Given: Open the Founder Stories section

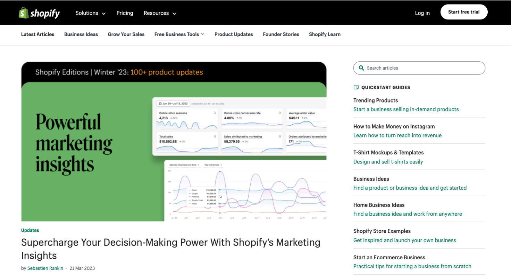Looking at the screenshot, I should point(281,34).
